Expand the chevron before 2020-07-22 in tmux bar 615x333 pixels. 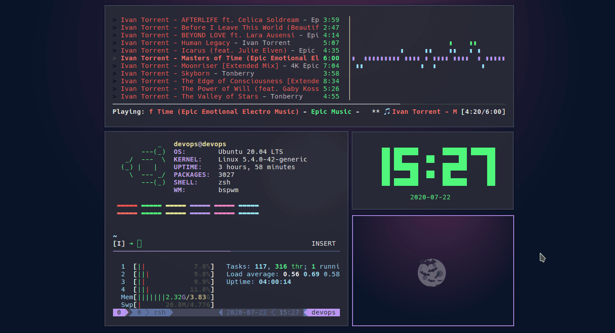pos(221,312)
